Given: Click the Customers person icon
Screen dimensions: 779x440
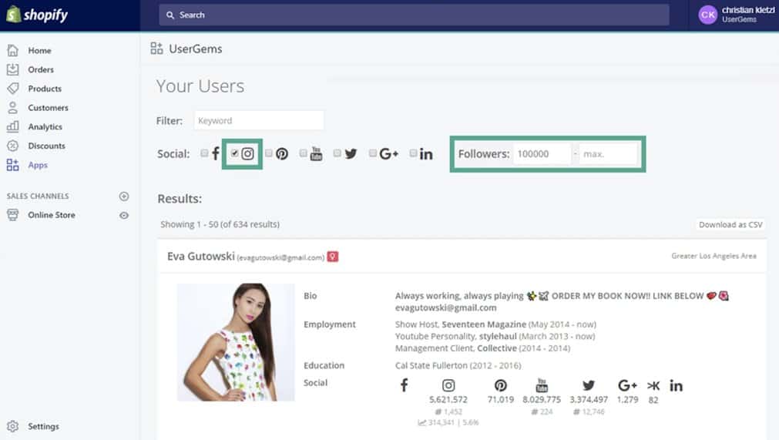Looking at the screenshot, I should point(13,107).
